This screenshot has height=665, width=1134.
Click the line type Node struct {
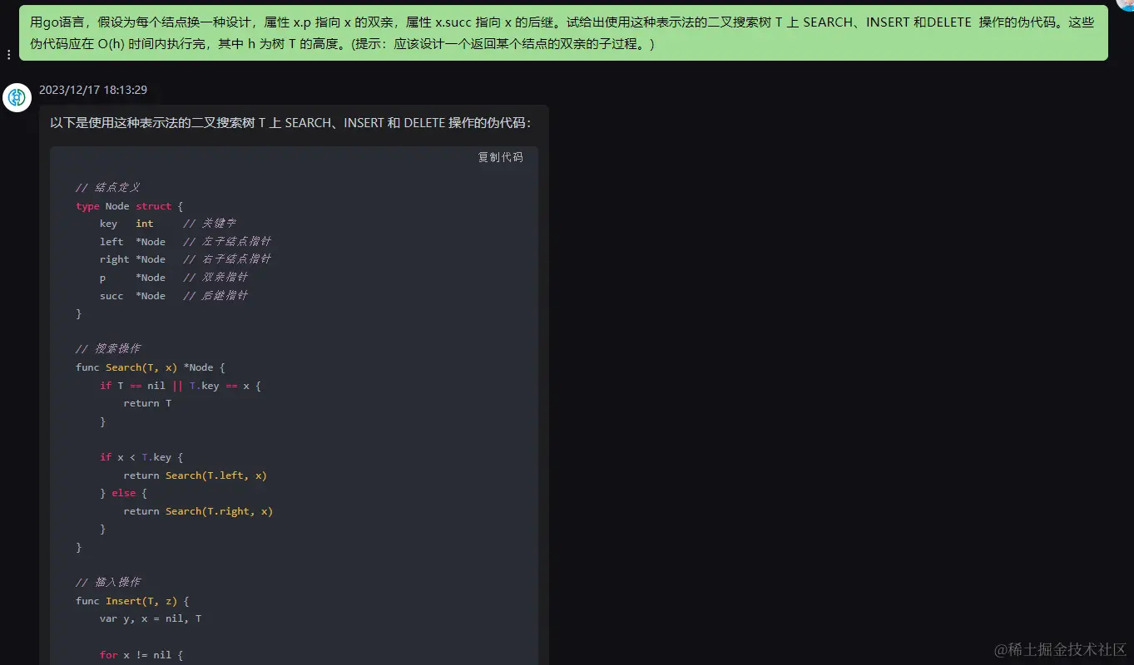pos(129,206)
